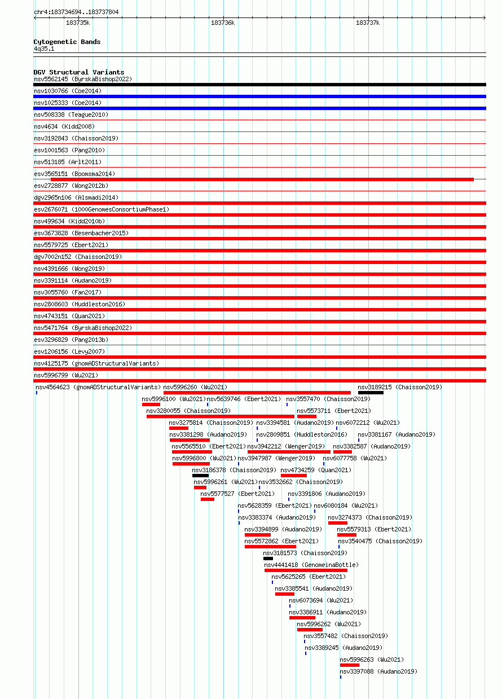
Task: Click nsv5577527 (Ebert2021) label
Action: 237,494
